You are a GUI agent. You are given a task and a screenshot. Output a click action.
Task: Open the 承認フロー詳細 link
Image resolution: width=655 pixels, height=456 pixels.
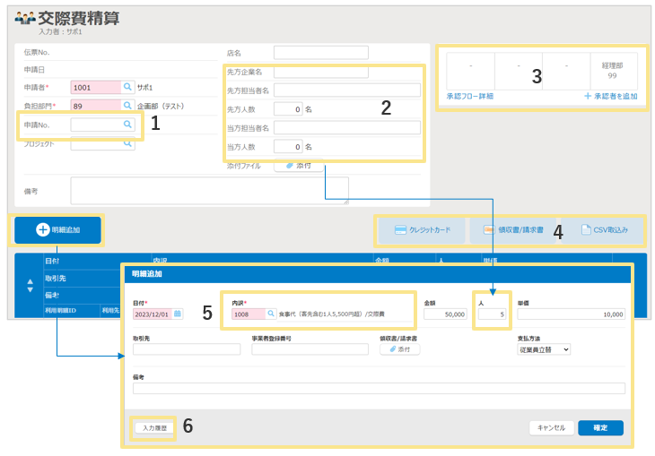(x=469, y=96)
